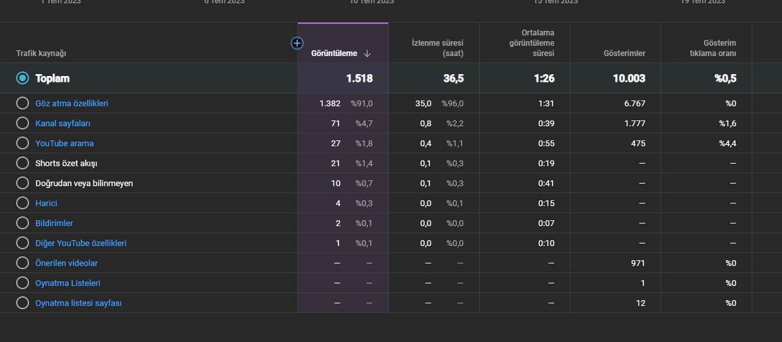The width and height of the screenshot is (782, 342).
Task: Select the Önerilen videolar radio button
Action: point(23,263)
